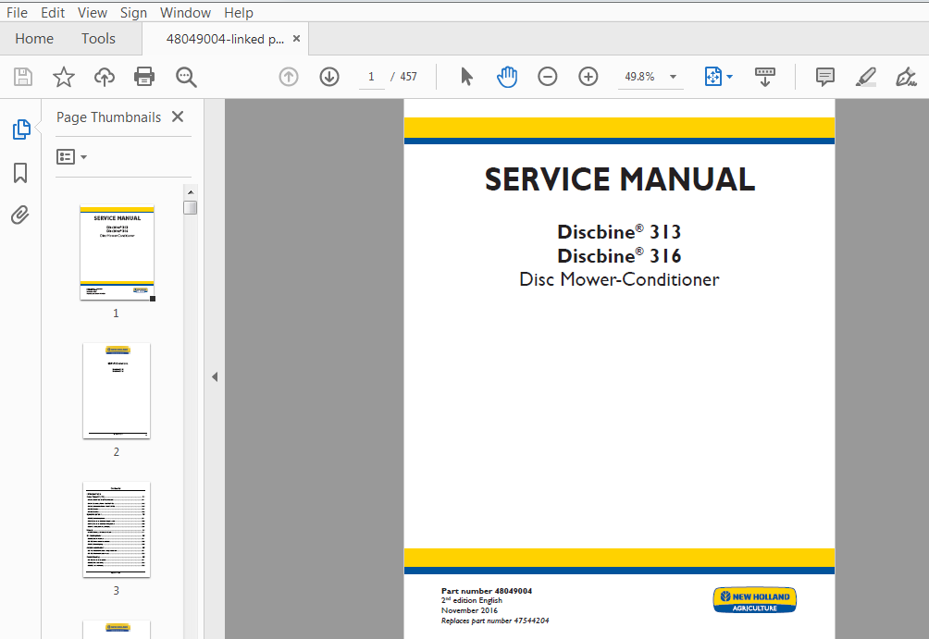
Task: Select page 2 thumbnail
Action: [x=117, y=391]
